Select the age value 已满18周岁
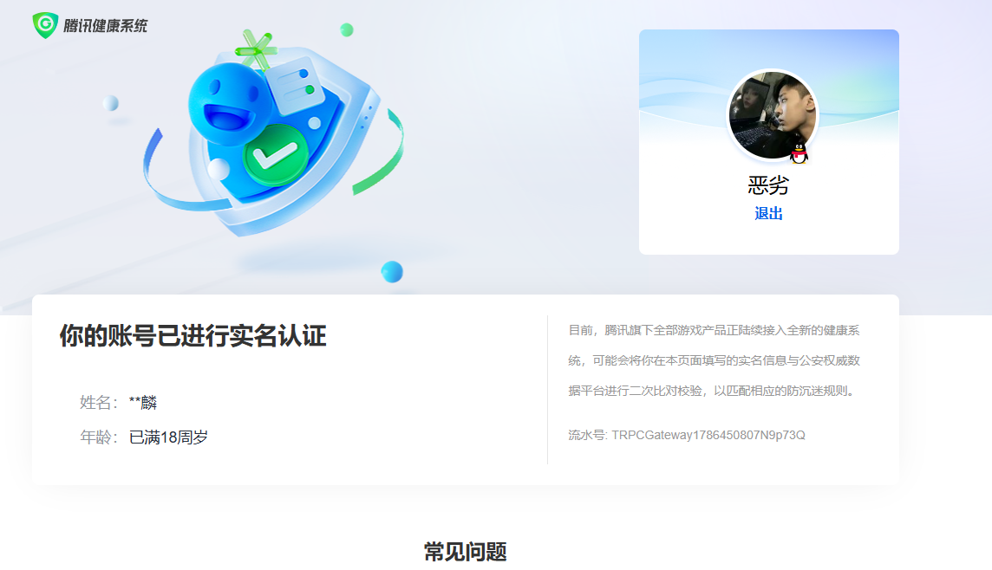Image resolution: width=992 pixels, height=570 pixels. point(168,437)
